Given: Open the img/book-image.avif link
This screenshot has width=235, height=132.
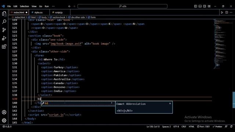Looking at the screenshot, I should [66, 44].
